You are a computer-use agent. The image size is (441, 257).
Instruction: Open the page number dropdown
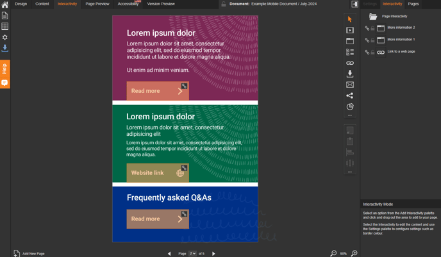[192, 254]
